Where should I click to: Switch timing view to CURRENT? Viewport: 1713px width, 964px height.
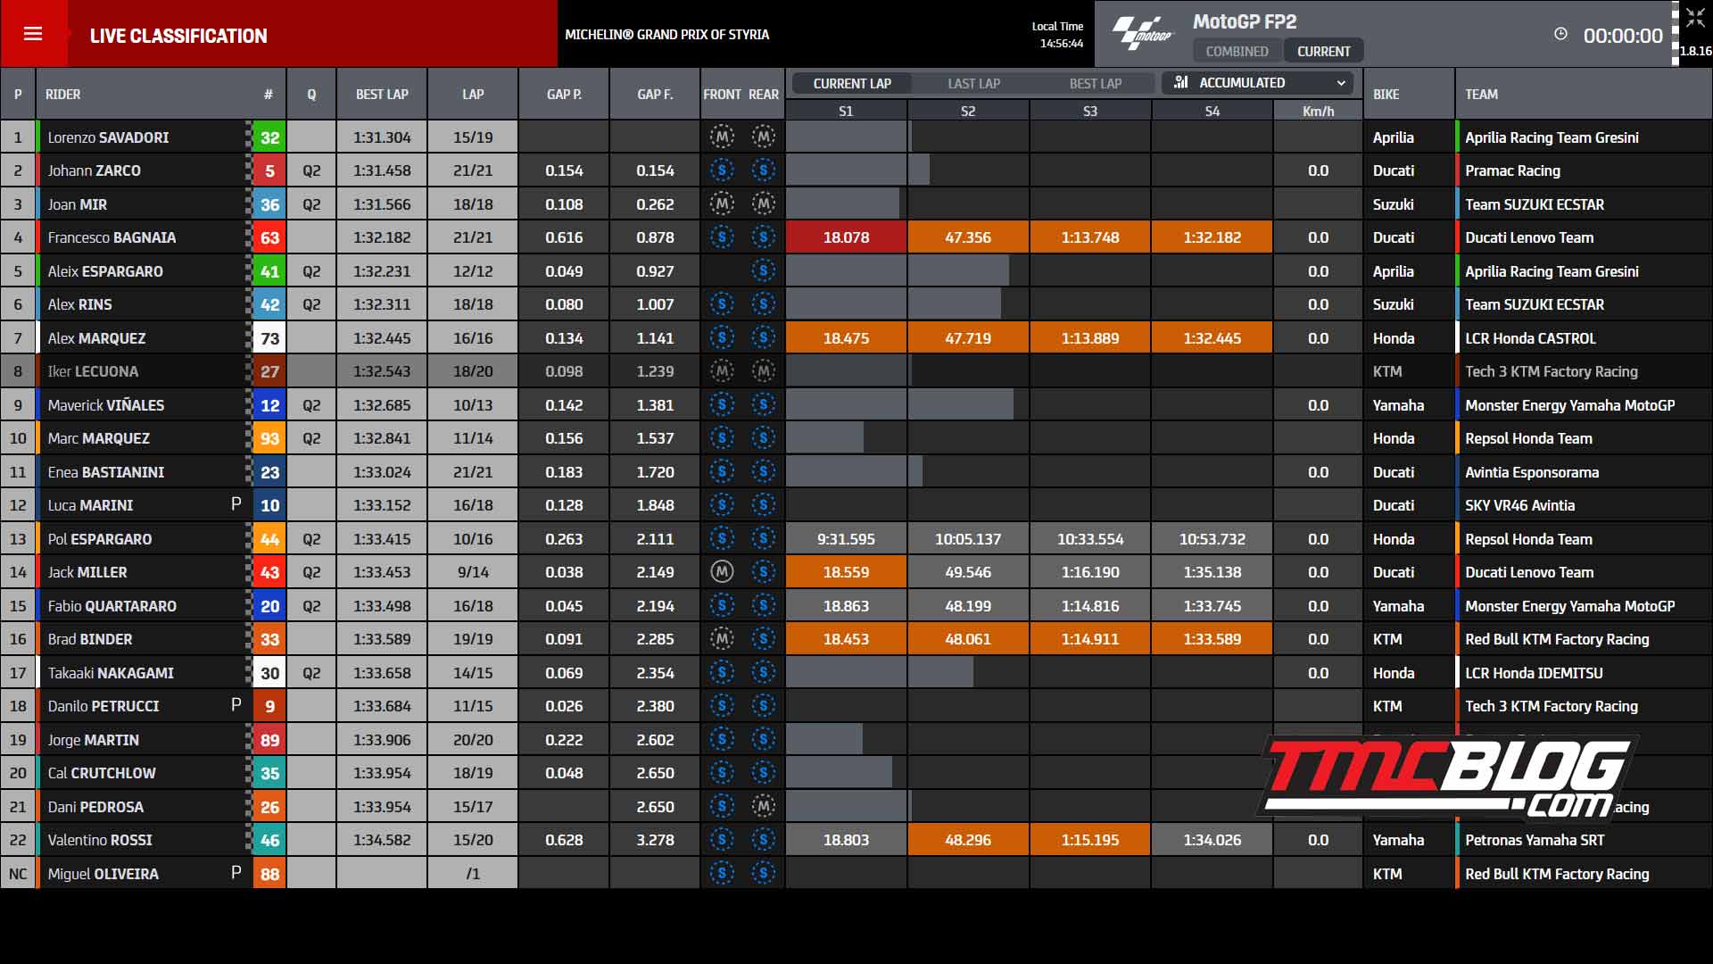point(1323,52)
